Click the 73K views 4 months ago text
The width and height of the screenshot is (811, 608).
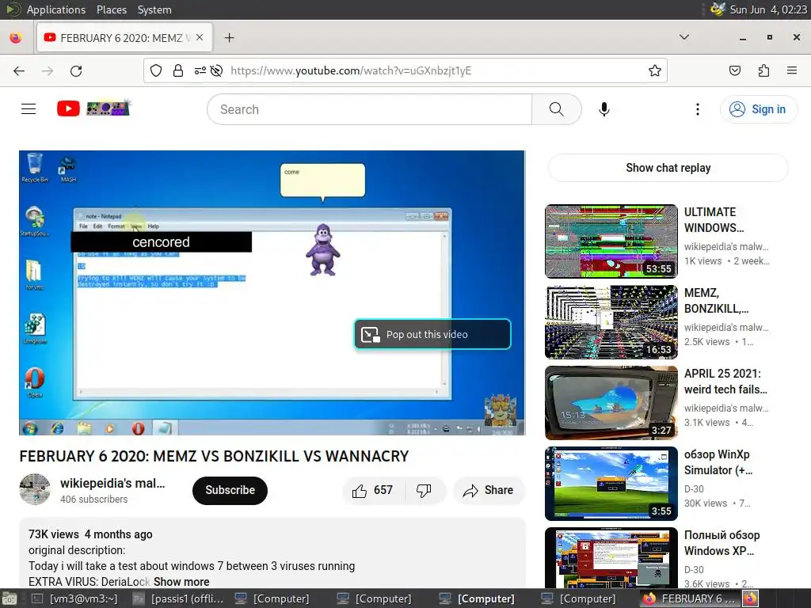[x=90, y=534]
